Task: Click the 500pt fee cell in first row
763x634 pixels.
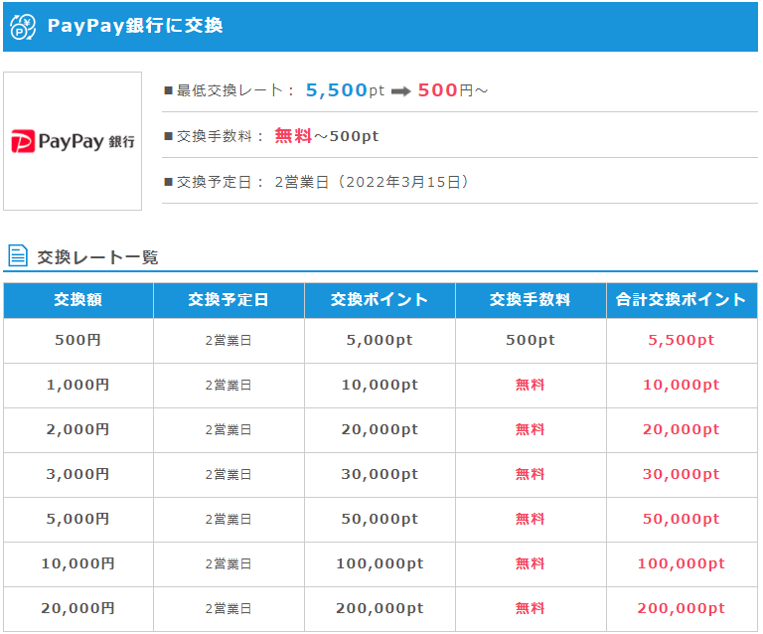Action: (x=531, y=341)
